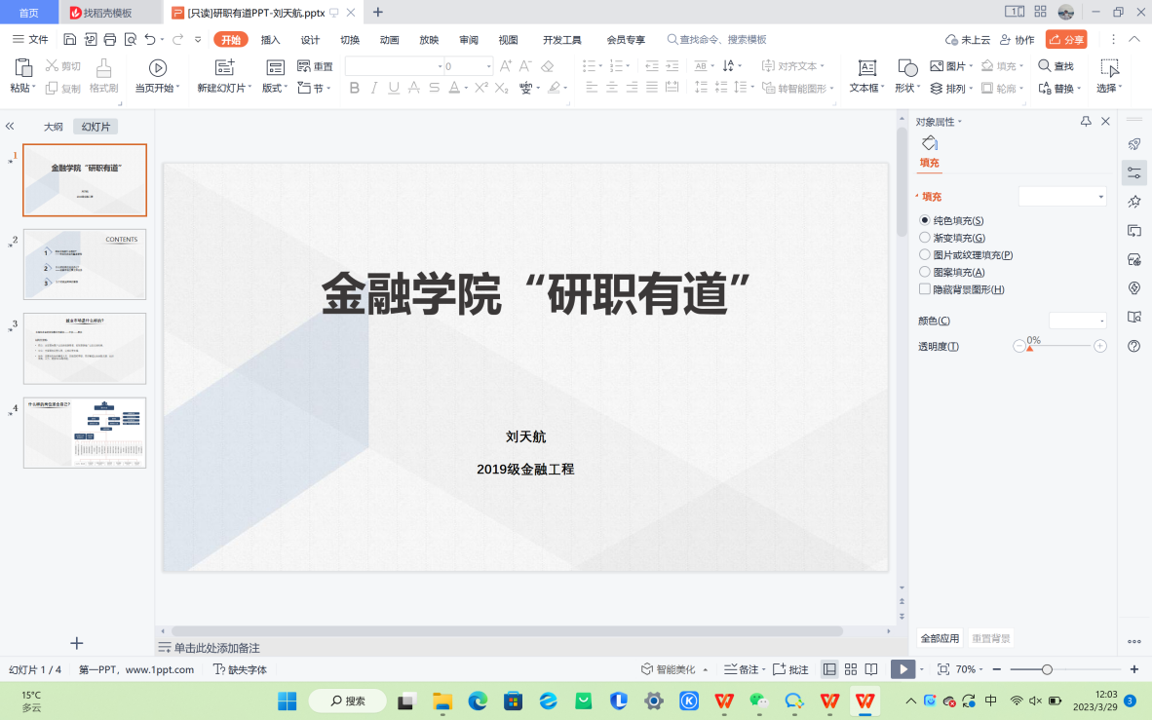Click the 智能美化 icon in status bar

[647, 669]
